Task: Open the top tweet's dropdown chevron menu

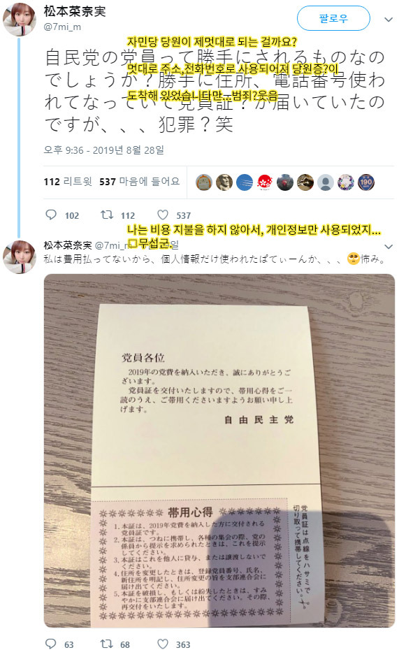Action: (389, 20)
